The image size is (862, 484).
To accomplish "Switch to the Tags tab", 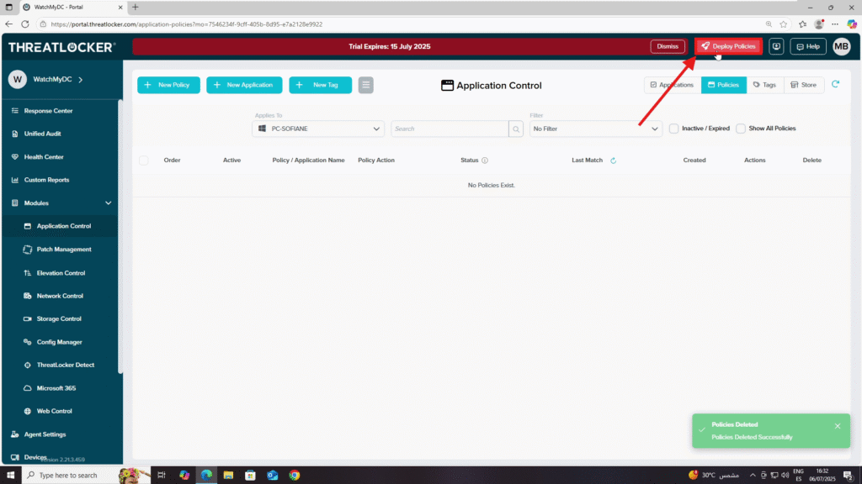I will [x=764, y=85].
